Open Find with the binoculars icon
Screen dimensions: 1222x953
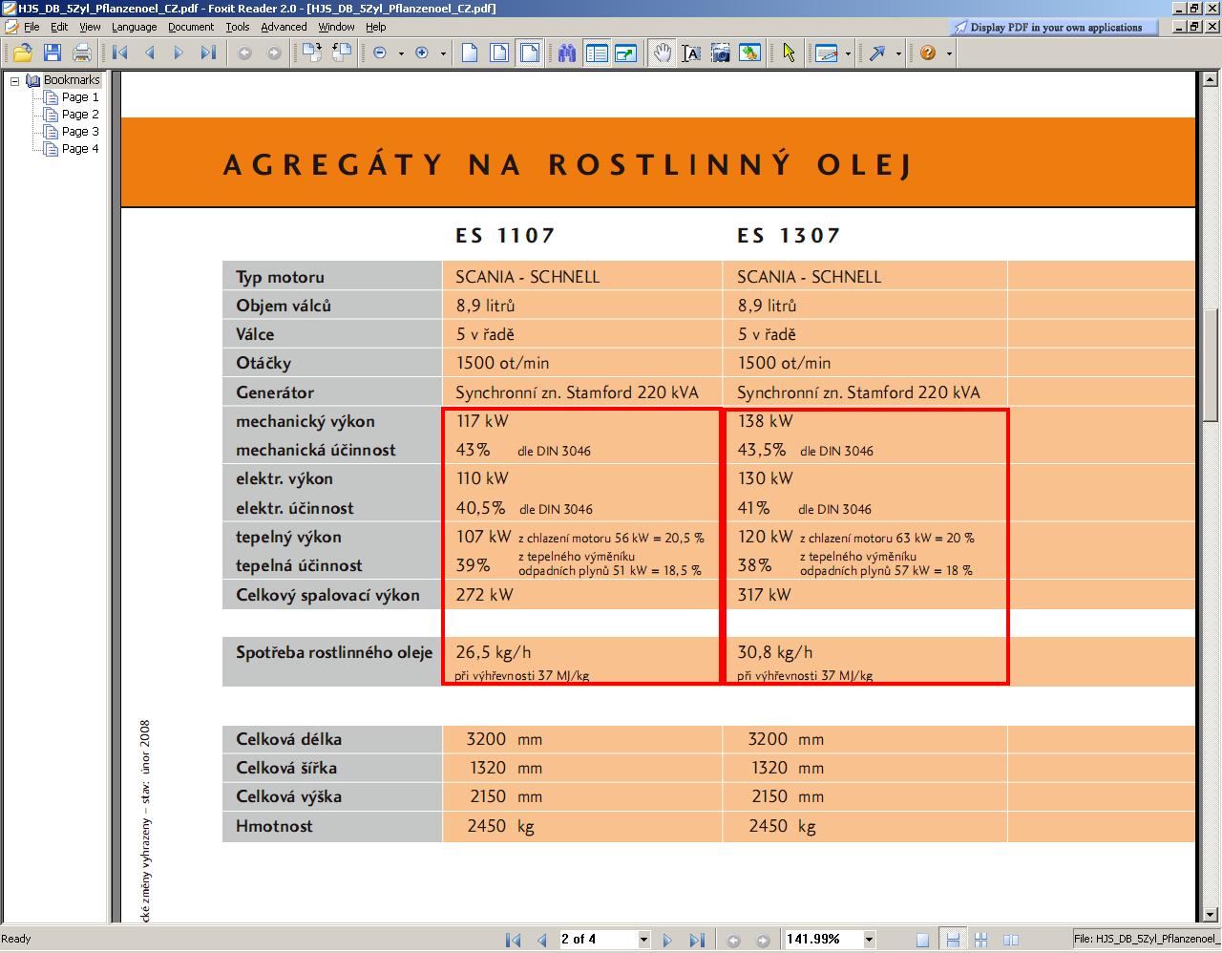pyautogui.click(x=567, y=53)
